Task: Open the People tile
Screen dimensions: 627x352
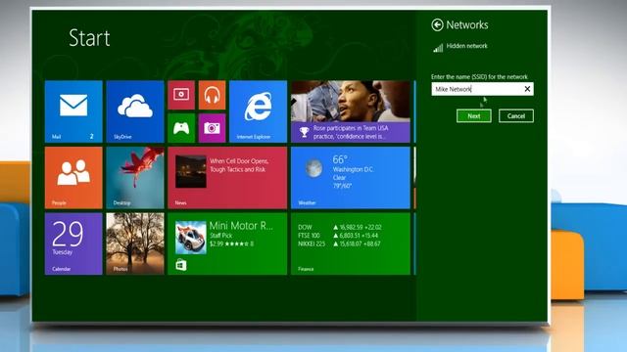Action: click(73, 178)
